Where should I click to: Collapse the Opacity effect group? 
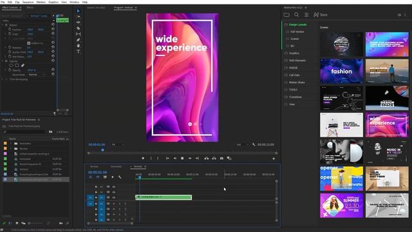click(3, 61)
